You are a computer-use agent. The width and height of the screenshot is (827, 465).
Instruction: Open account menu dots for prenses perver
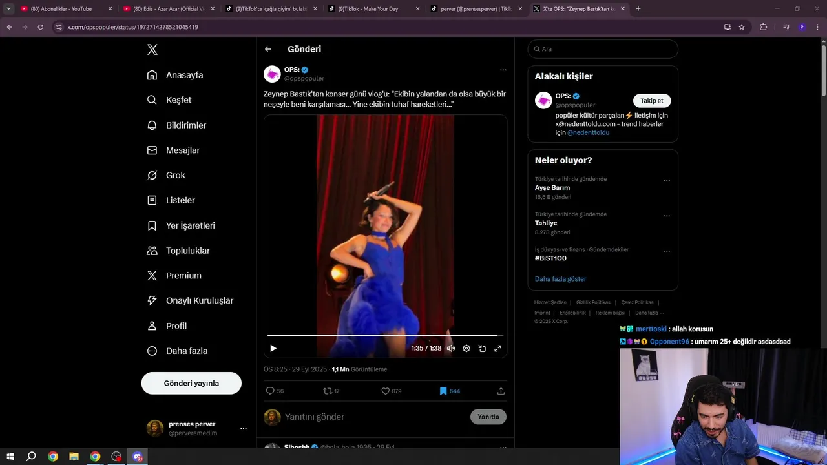pos(244,428)
